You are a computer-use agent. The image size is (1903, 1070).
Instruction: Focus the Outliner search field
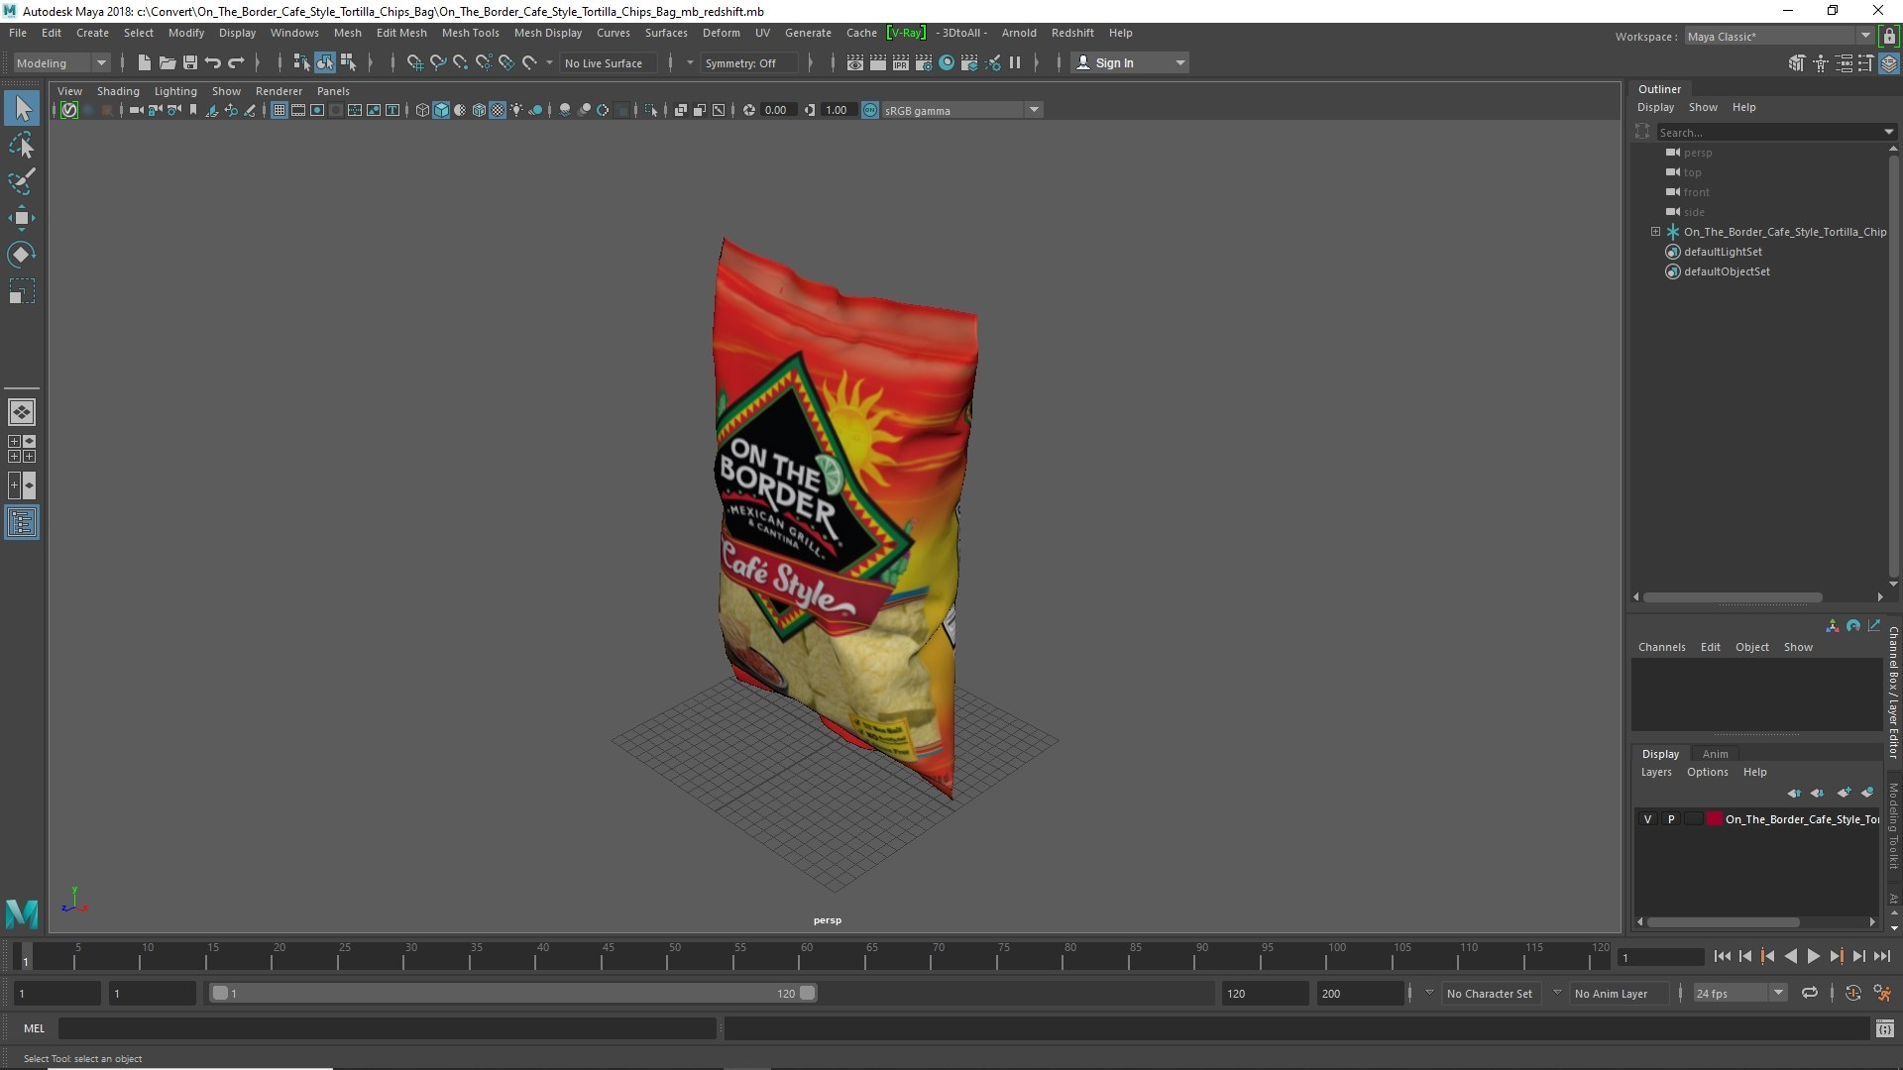(1769, 132)
